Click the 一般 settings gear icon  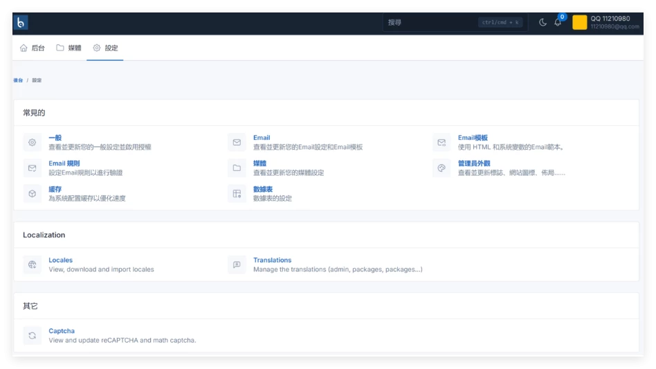point(32,143)
